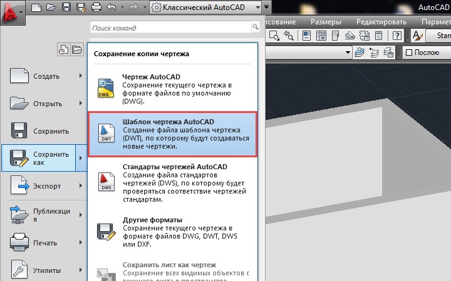451x281 pixels.
Task: Click the Plot printer icon in quick access toolbar
Action: tap(96, 7)
